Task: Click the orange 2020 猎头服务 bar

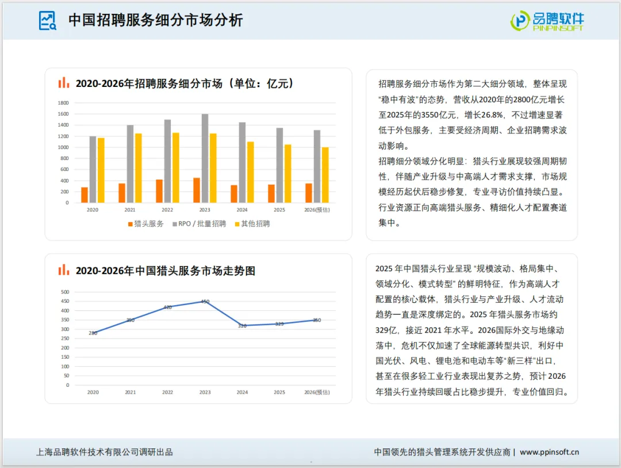Action: 85,195
